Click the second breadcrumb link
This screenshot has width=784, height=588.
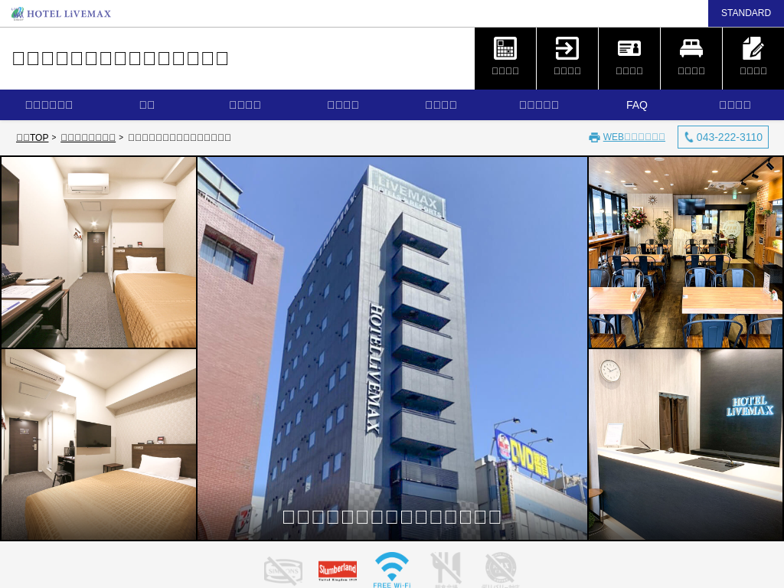click(88, 138)
